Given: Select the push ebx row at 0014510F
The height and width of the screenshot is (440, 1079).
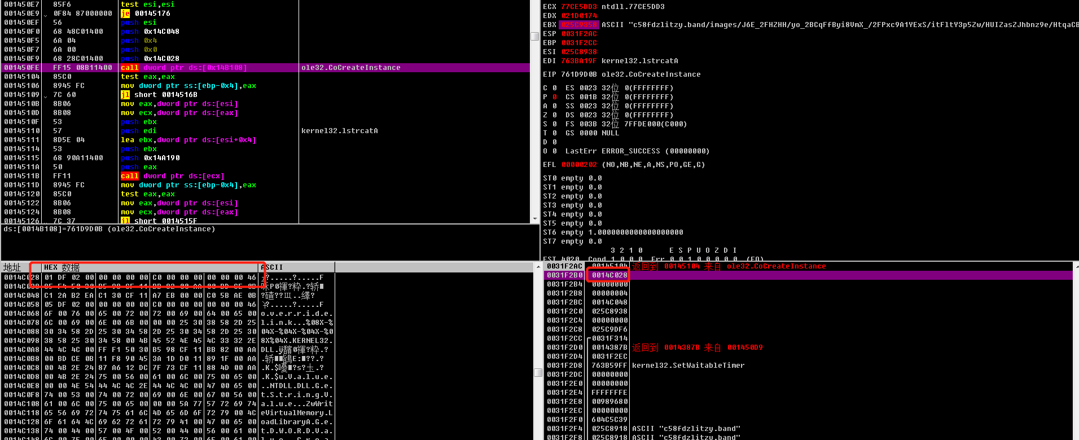Looking at the screenshot, I should (265, 122).
